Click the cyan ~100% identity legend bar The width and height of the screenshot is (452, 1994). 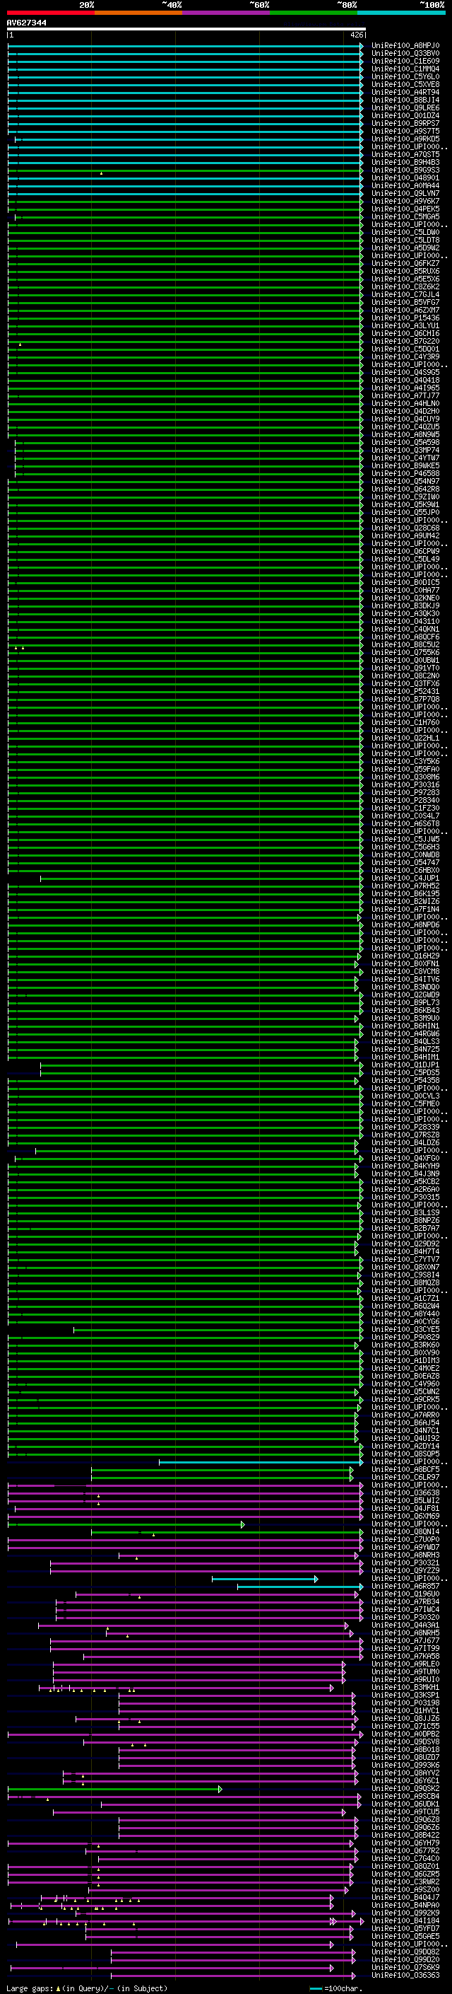(x=401, y=13)
